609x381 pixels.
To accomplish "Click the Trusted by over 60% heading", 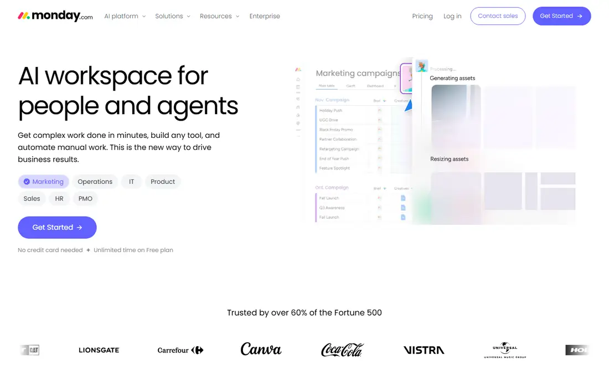I will (x=304, y=313).
